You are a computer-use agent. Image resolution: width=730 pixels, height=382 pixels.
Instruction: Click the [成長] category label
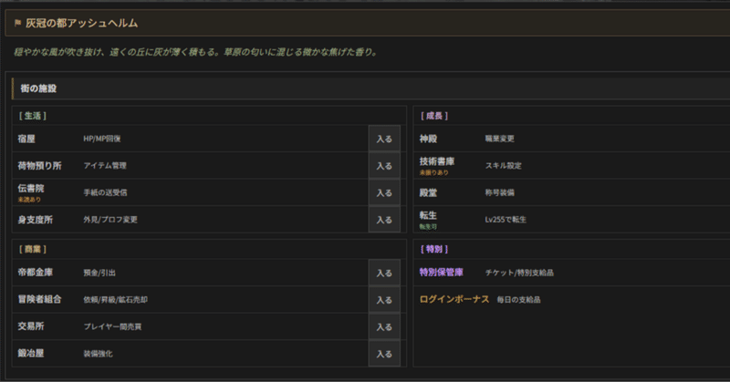pos(434,116)
